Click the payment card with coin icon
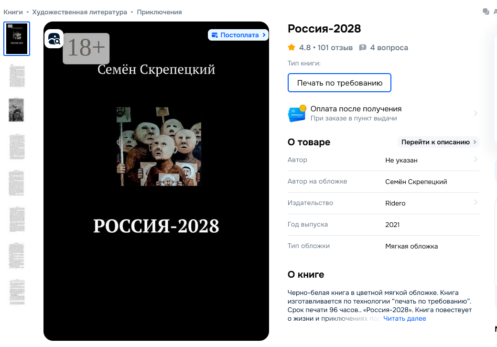The height and width of the screenshot is (347, 497). (x=297, y=113)
